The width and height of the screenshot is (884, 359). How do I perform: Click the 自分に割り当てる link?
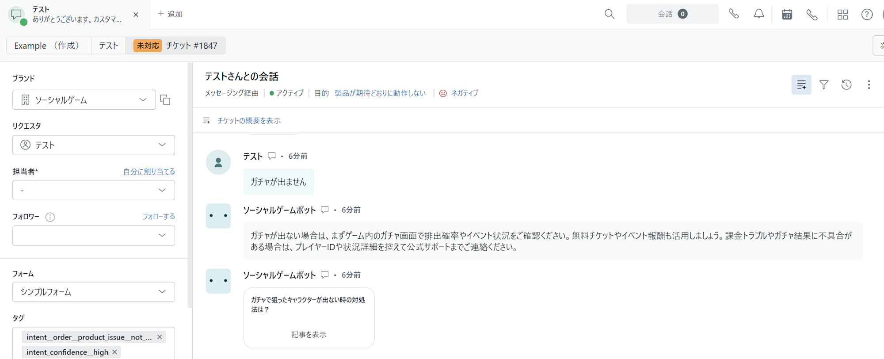[x=149, y=172]
